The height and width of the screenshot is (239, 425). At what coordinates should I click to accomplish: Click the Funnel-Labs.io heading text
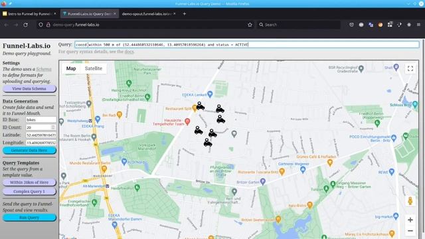[x=27, y=46]
